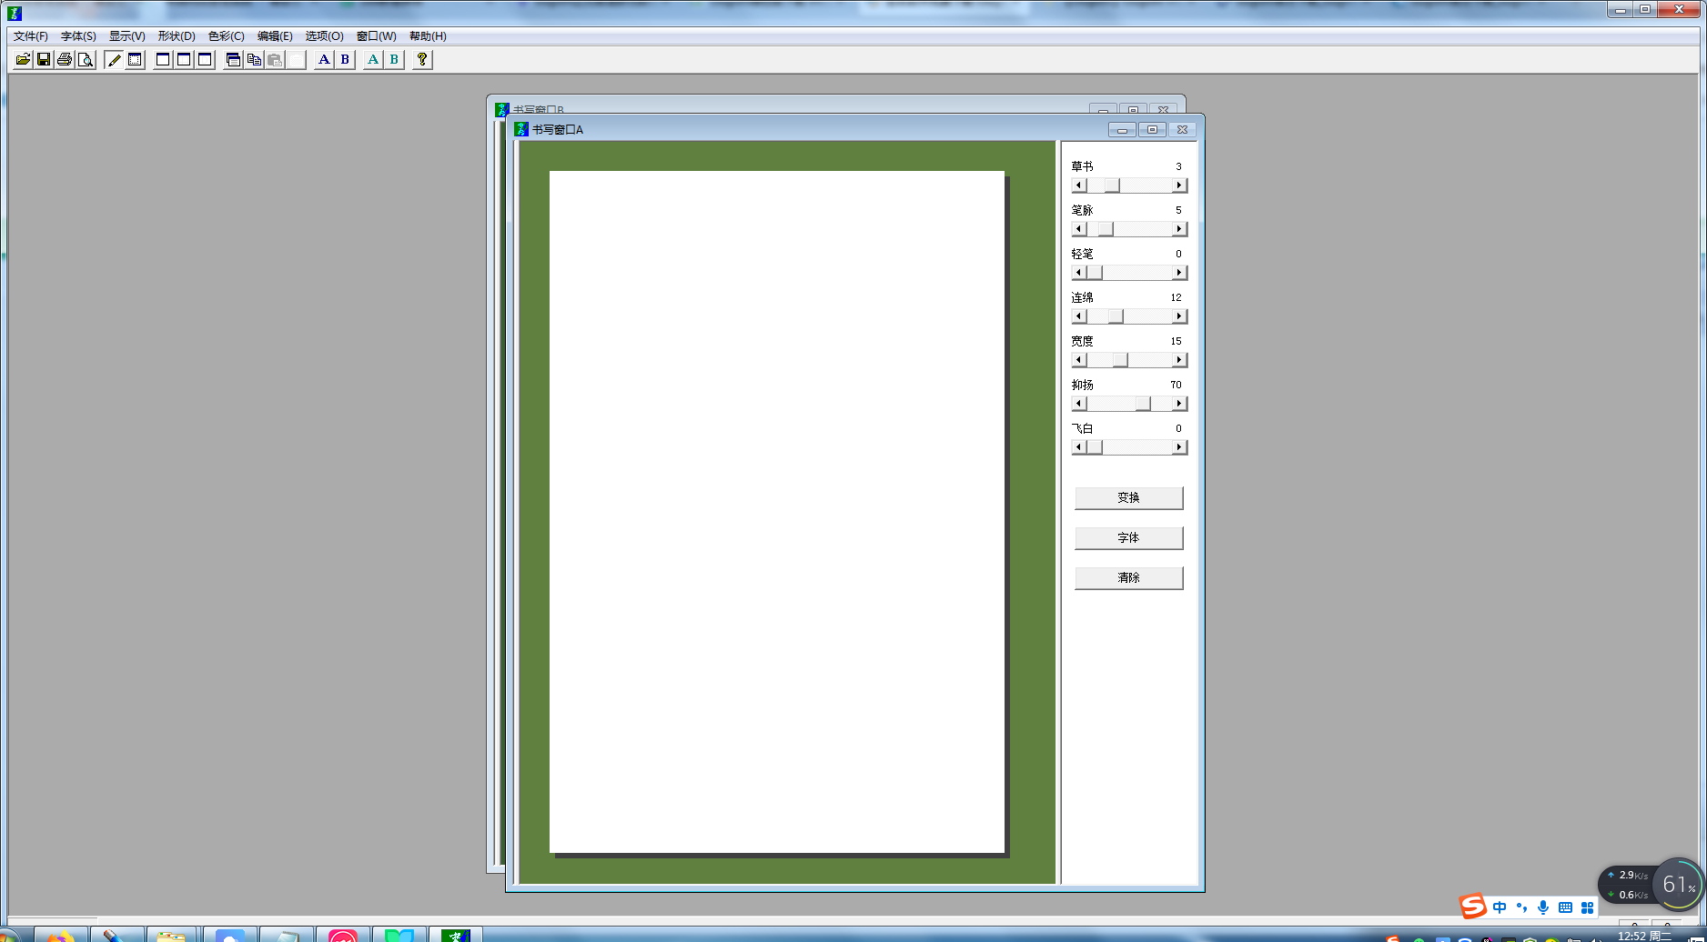1707x942 pixels.
Task: Open the 色彩(C) menu
Action: tap(226, 36)
